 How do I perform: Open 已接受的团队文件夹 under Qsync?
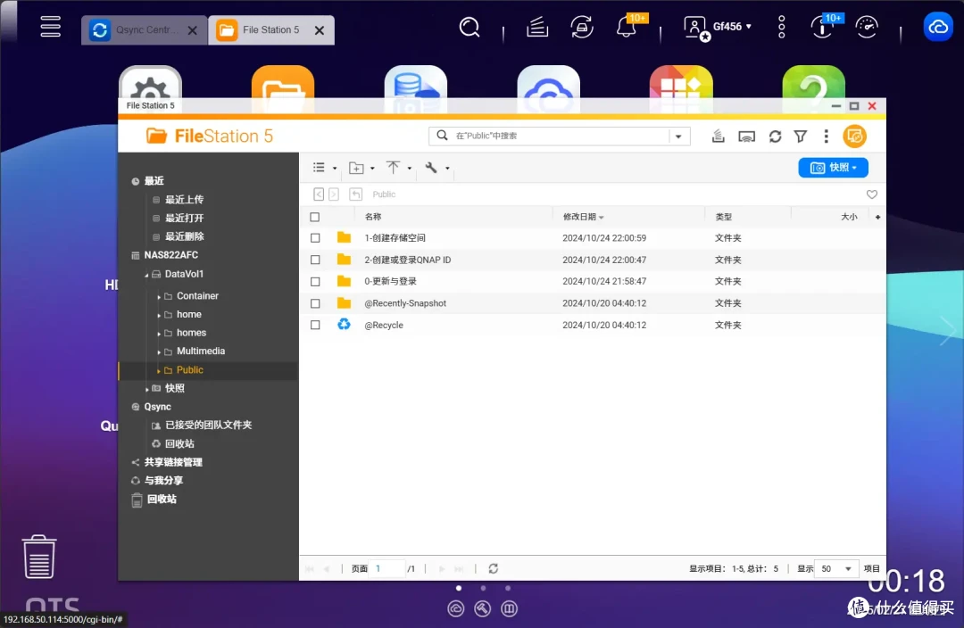coord(208,426)
